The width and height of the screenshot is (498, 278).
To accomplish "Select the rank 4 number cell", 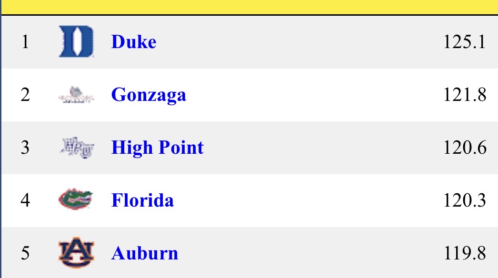I will pos(25,200).
